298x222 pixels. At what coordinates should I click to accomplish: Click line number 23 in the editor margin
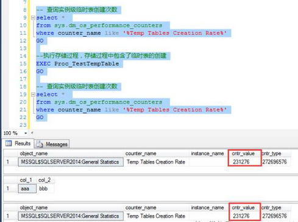[23, 125]
